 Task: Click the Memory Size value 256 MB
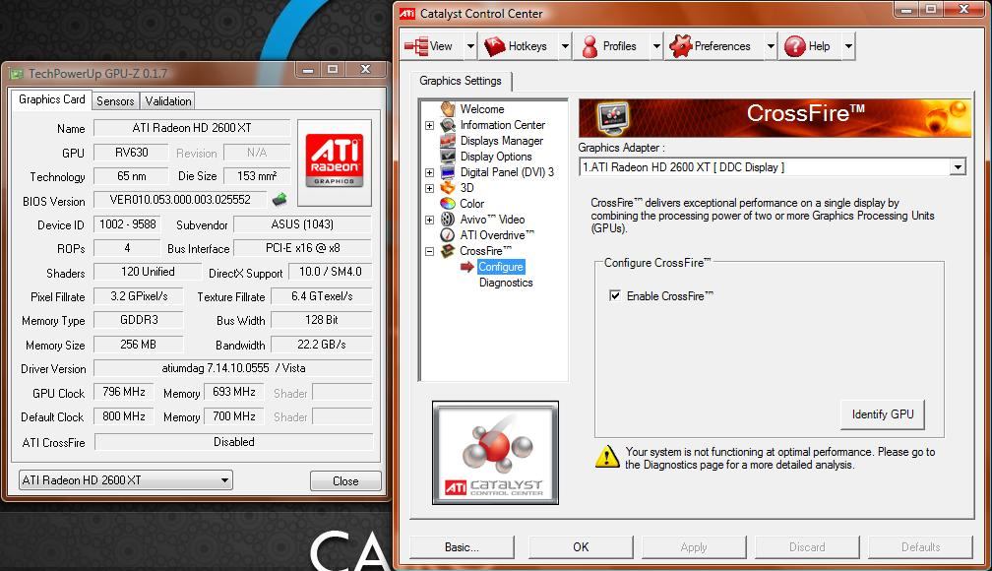click(x=139, y=345)
